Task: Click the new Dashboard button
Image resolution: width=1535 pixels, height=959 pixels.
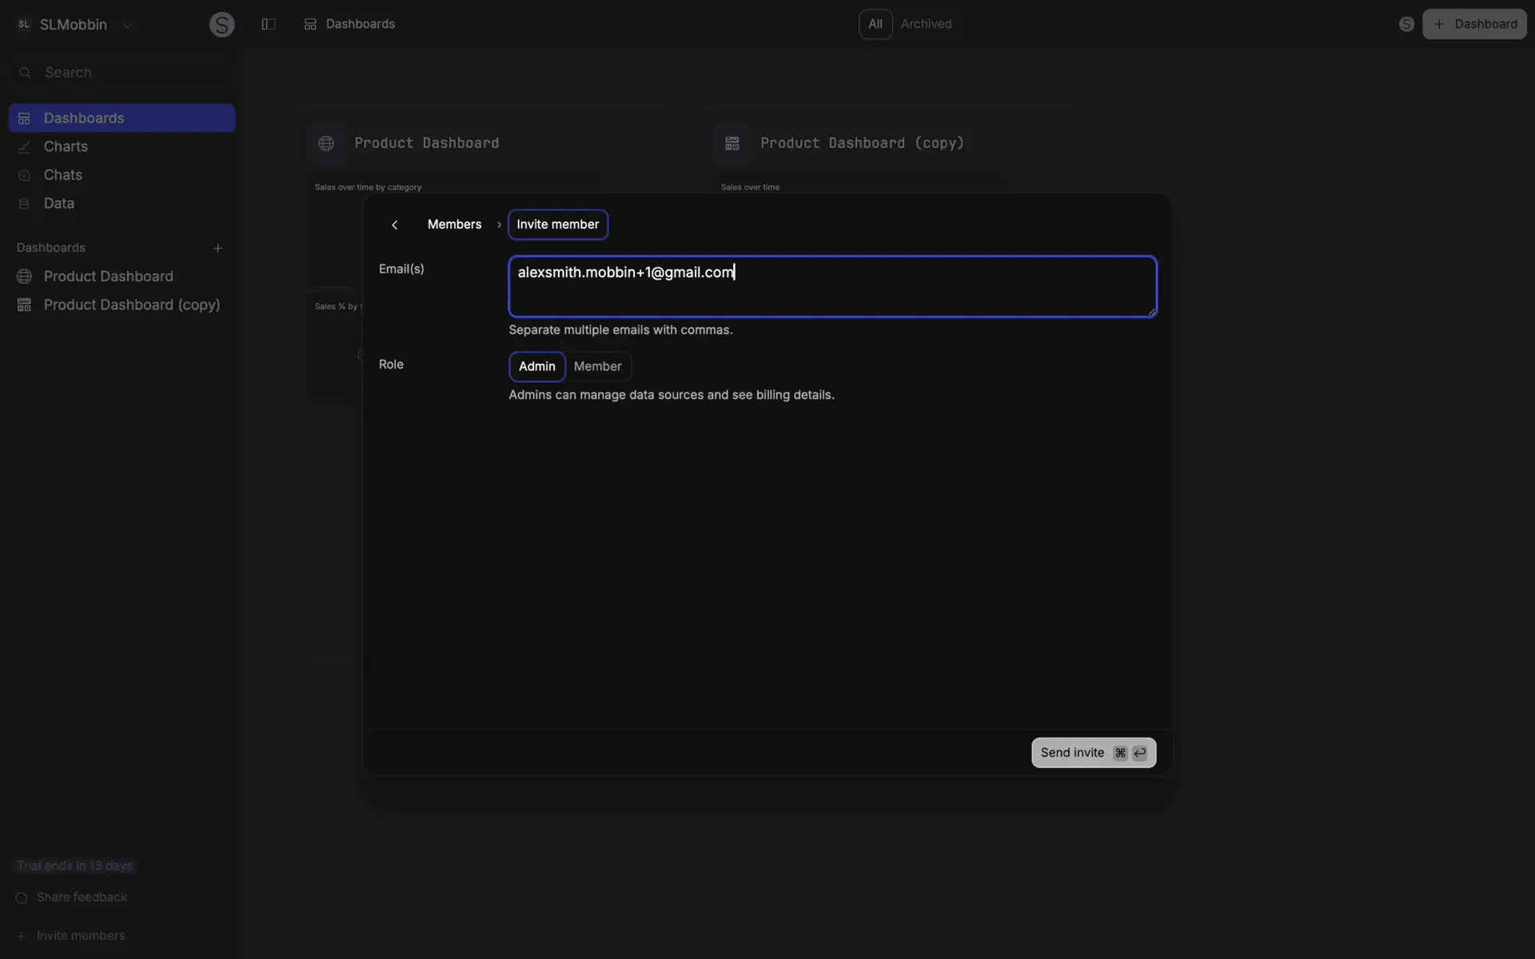Action: pos(1474,24)
